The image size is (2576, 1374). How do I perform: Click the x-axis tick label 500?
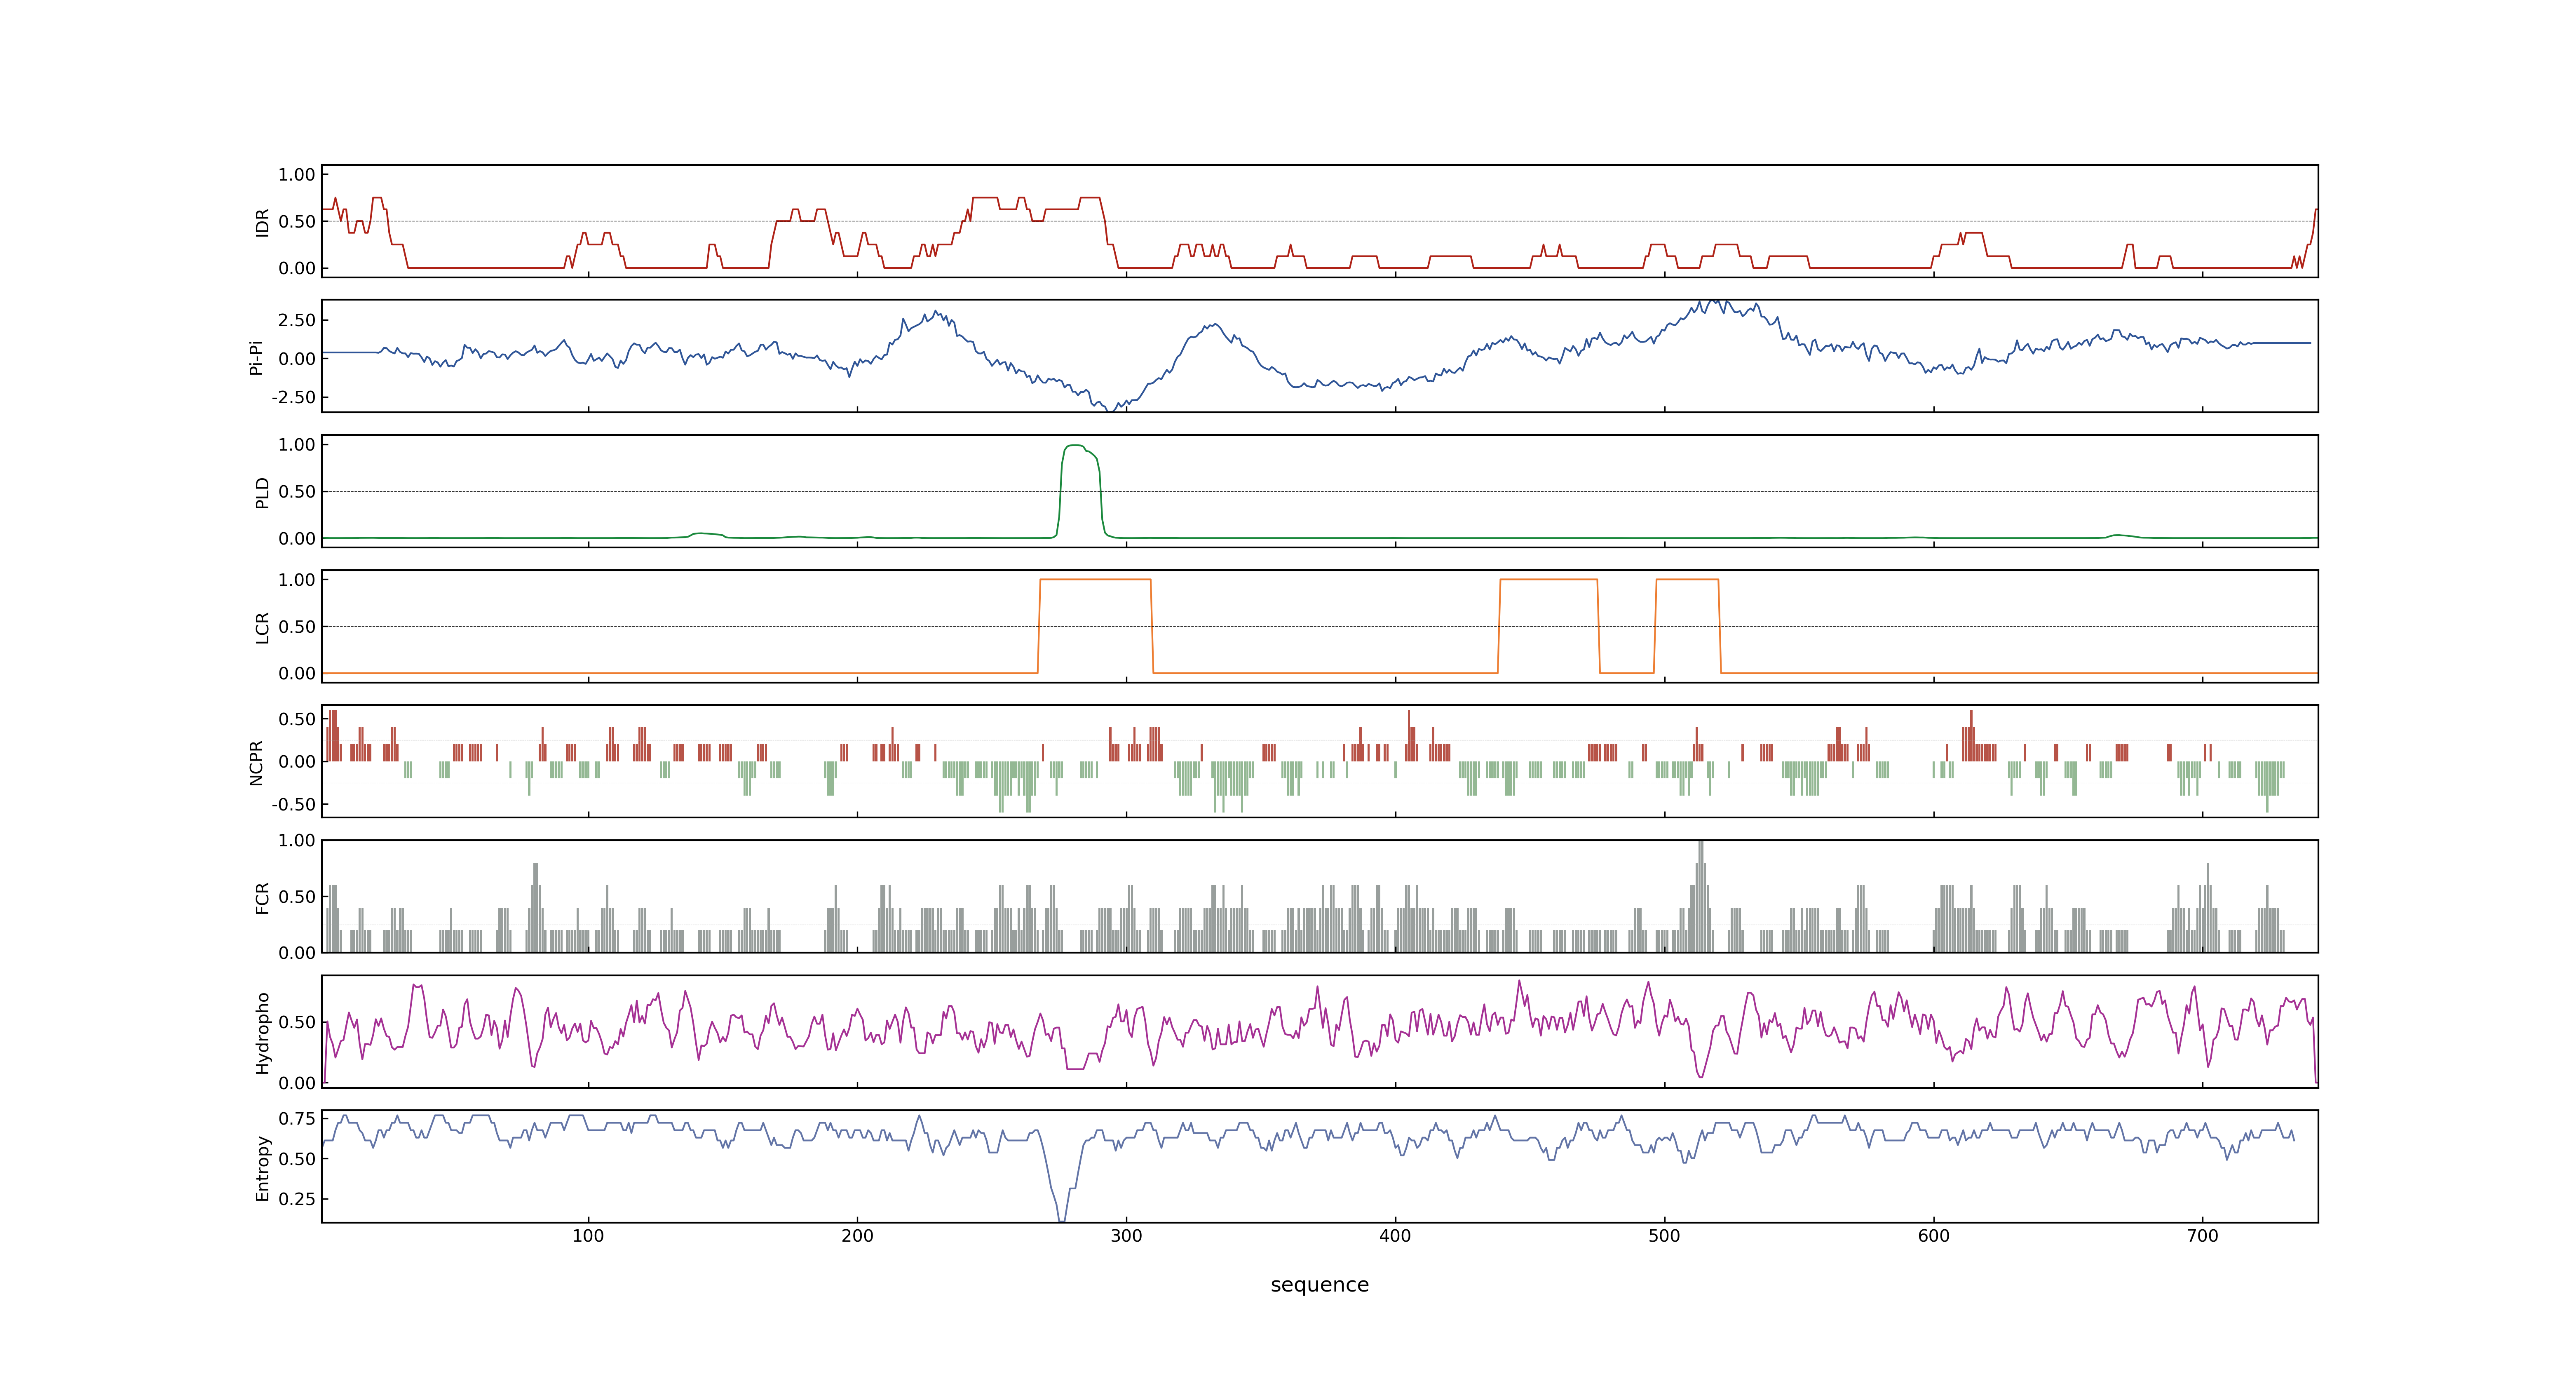tap(1664, 1236)
